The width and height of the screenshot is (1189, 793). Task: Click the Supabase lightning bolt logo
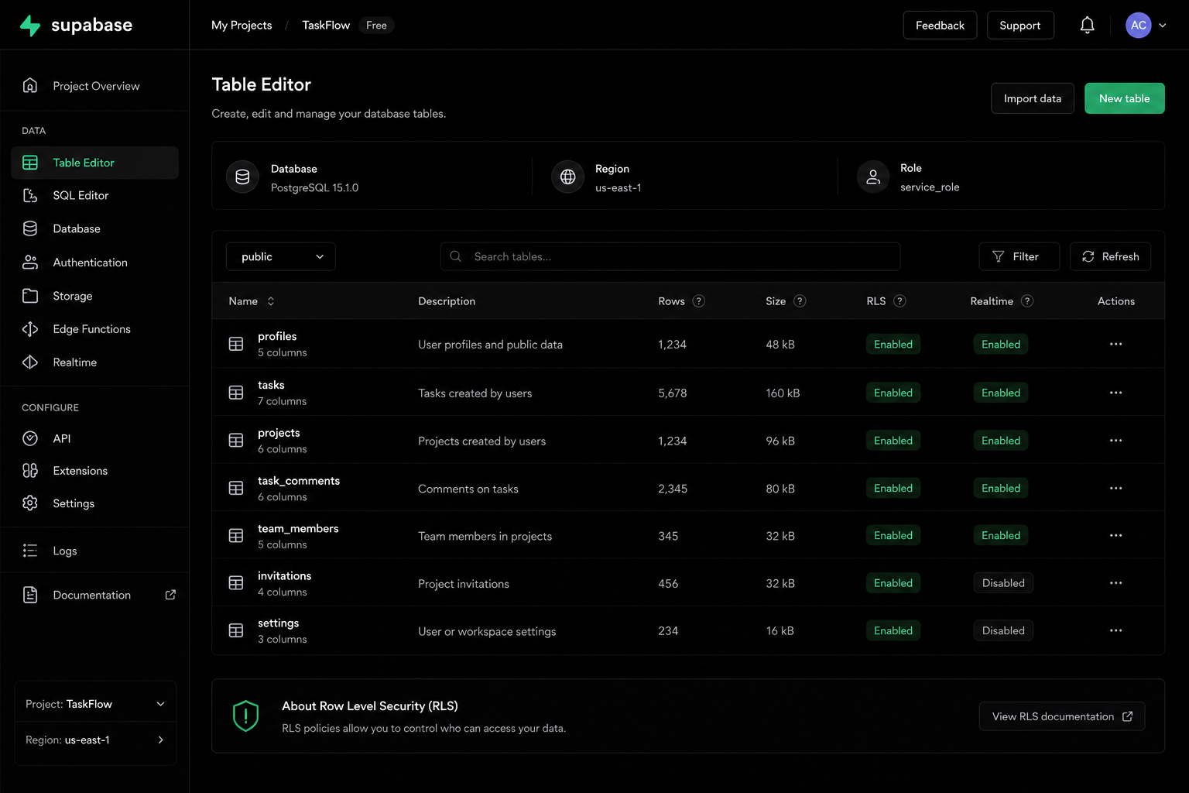pos(30,26)
